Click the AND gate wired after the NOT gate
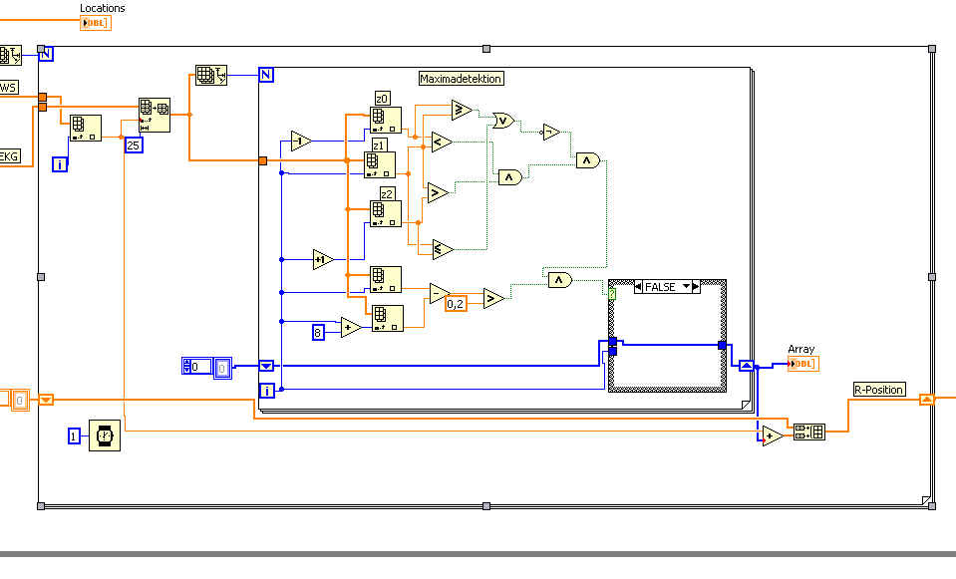This screenshot has height=579, width=956. tap(588, 160)
